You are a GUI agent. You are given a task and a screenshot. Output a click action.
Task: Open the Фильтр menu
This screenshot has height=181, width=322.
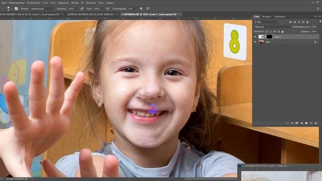75,3
